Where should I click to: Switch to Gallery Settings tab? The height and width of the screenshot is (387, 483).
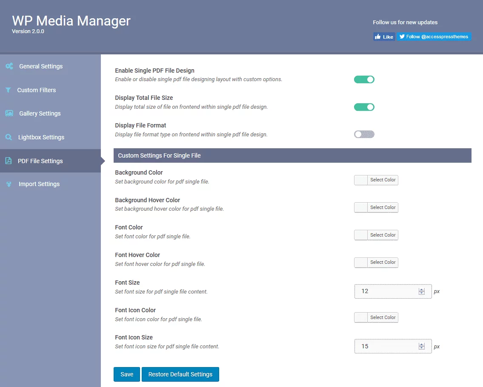click(51, 113)
